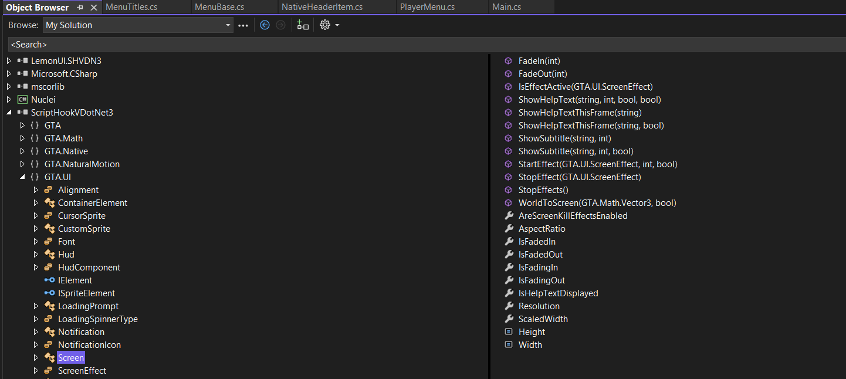The height and width of the screenshot is (379, 846).
Task: Select the IElement interface icon
Action: coord(49,280)
